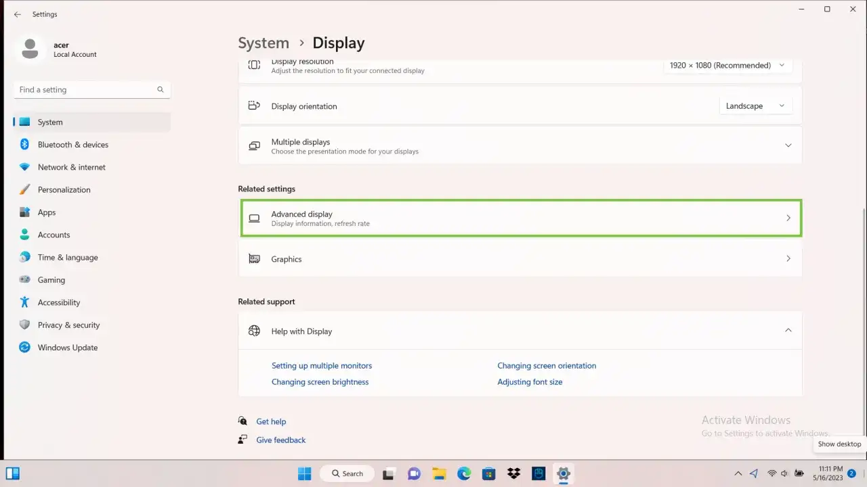Open the Landscape orientation dropdown
The width and height of the screenshot is (867, 487).
tap(755, 106)
